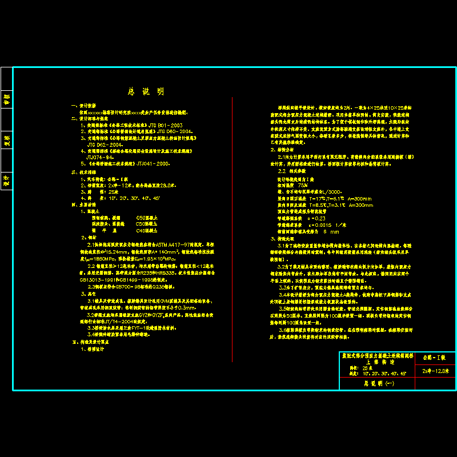457x457 pixels.
Task: Select the 设计 cell in left margin
Action: [7, 181]
